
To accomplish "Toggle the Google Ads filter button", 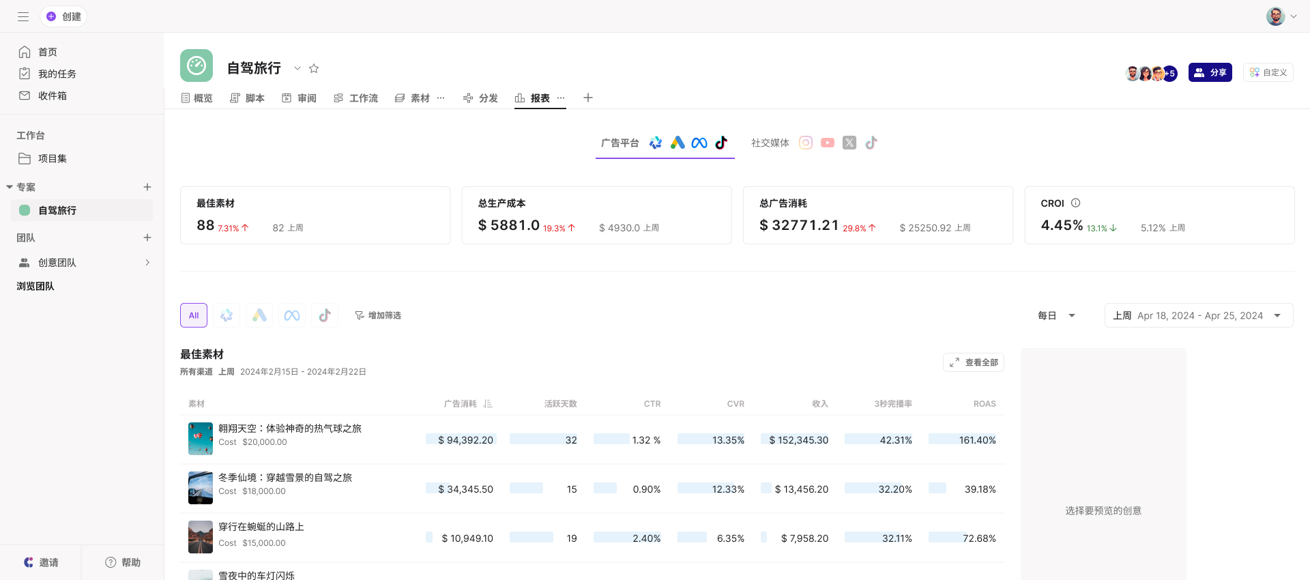I will point(259,315).
